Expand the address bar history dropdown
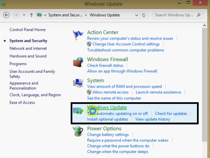Image resolution: width=210 pixels, height=158 pixels. (136, 15)
